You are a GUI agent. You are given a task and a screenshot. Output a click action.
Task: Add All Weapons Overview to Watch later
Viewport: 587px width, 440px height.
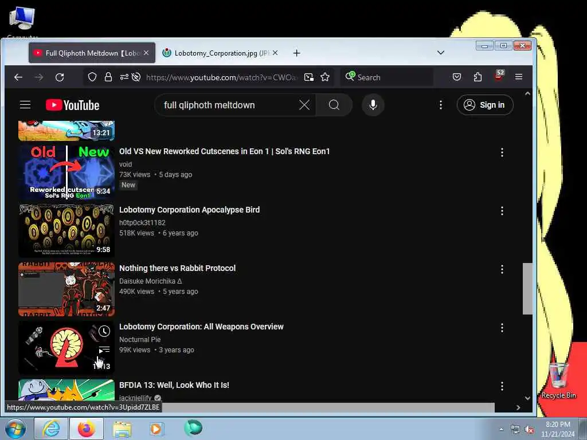[x=104, y=331]
